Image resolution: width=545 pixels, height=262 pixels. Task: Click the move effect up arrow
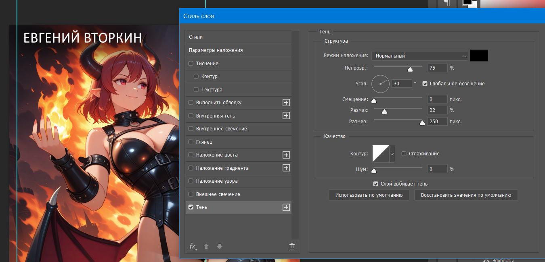coord(206,247)
